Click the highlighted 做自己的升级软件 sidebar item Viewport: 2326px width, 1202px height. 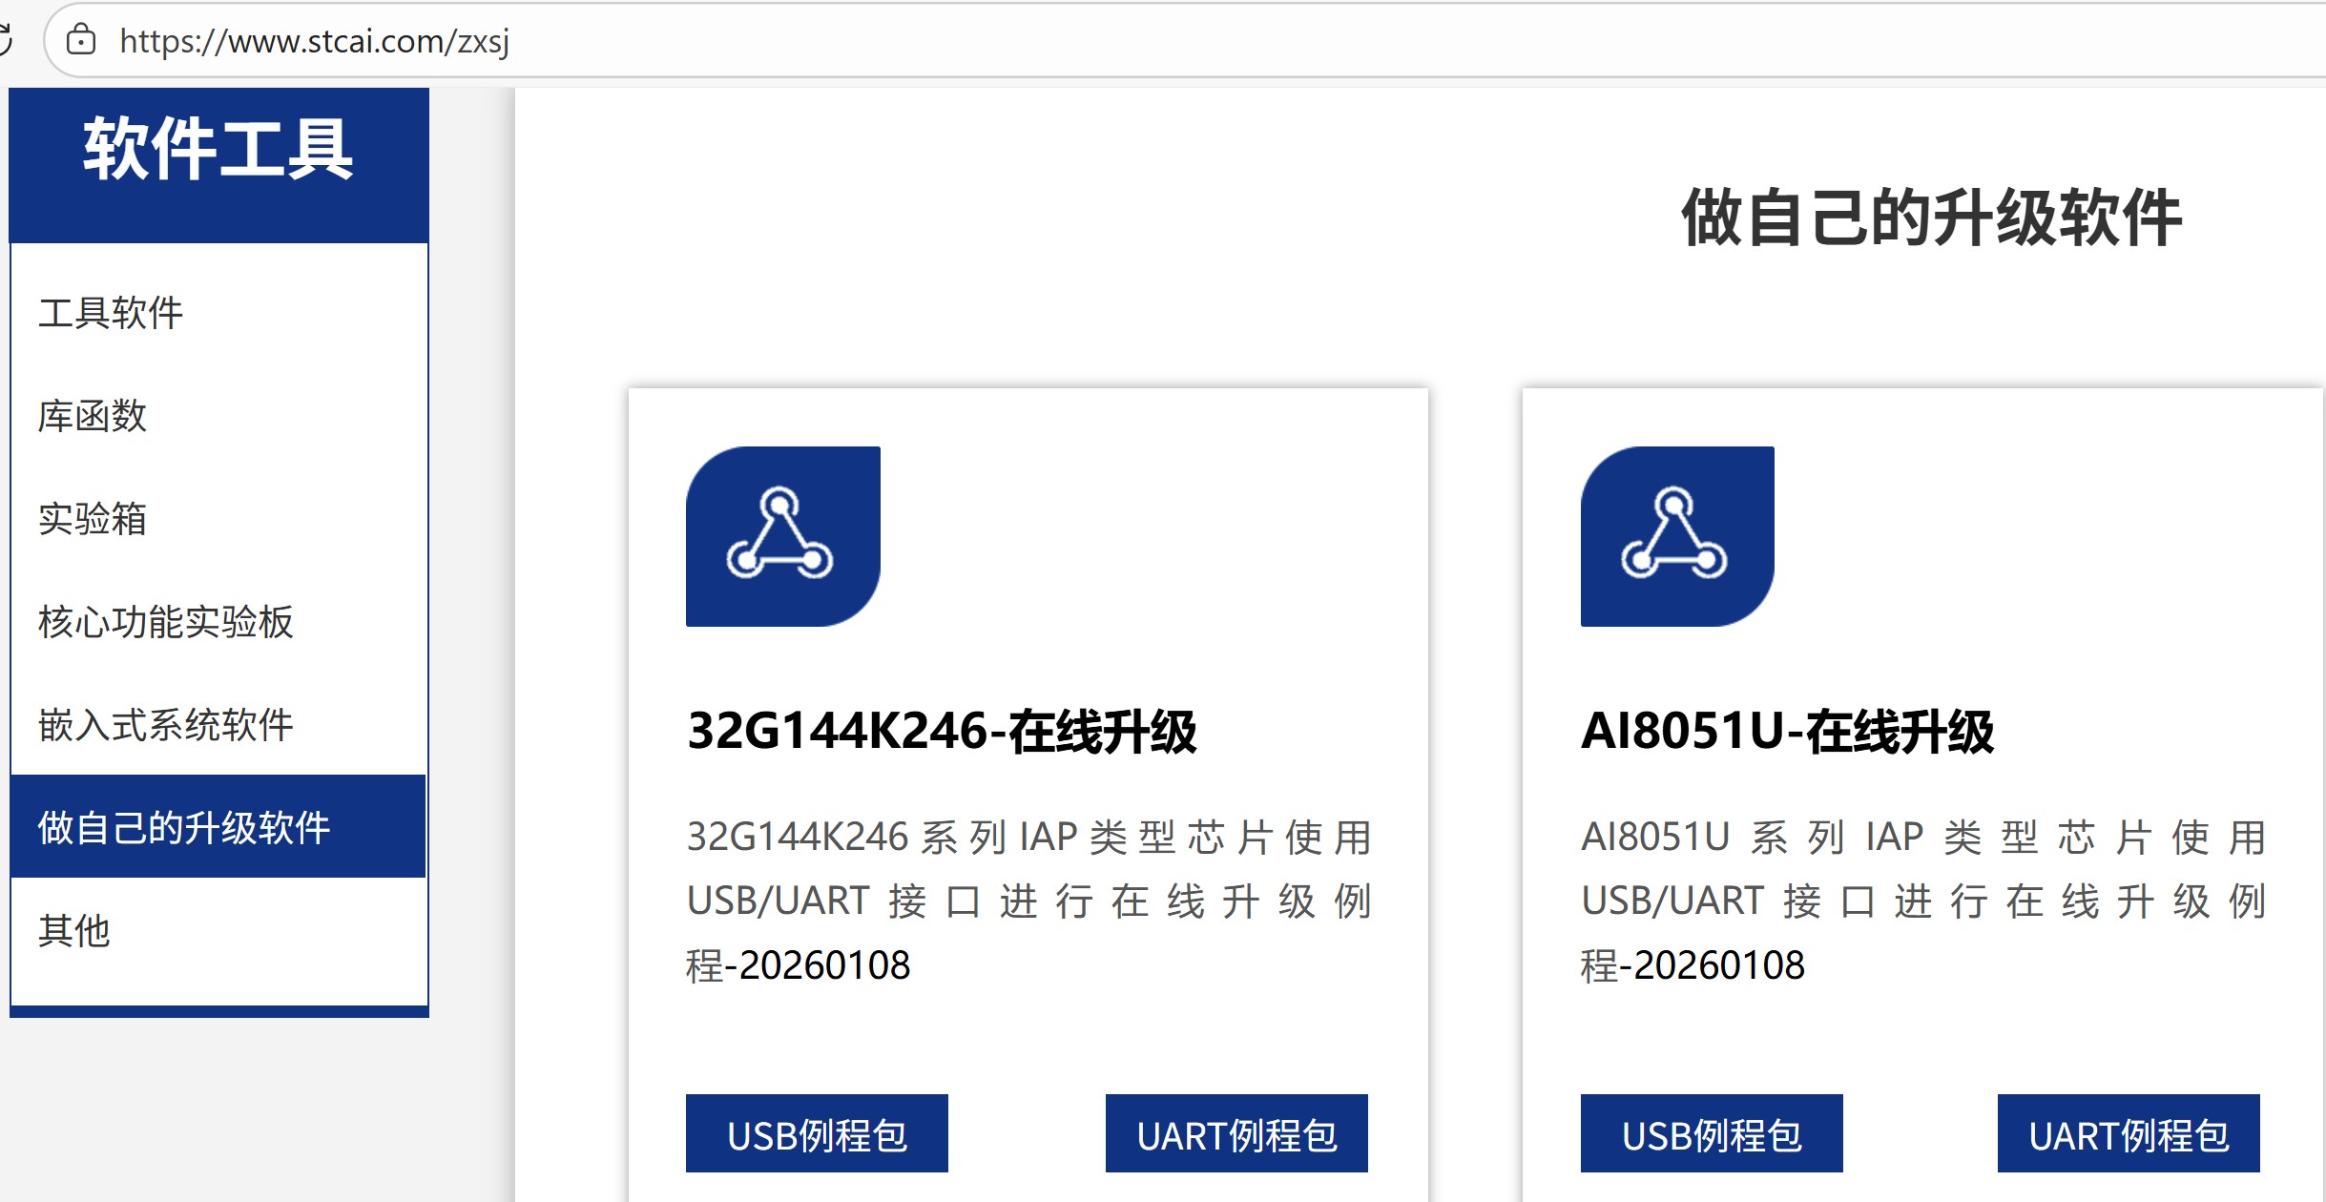(x=183, y=828)
